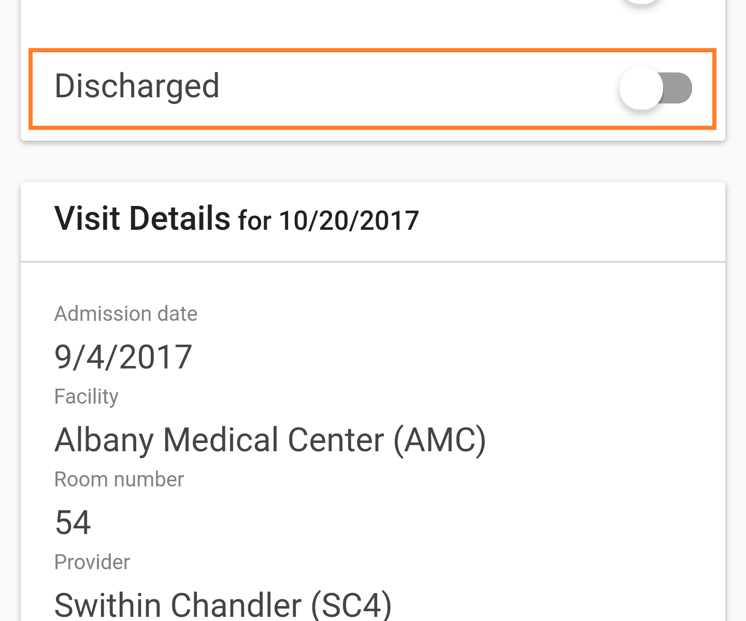Image resolution: width=746 pixels, height=621 pixels.
Task: Click the white knob of the Discharged switch
Action: click(x=641, y=88)
